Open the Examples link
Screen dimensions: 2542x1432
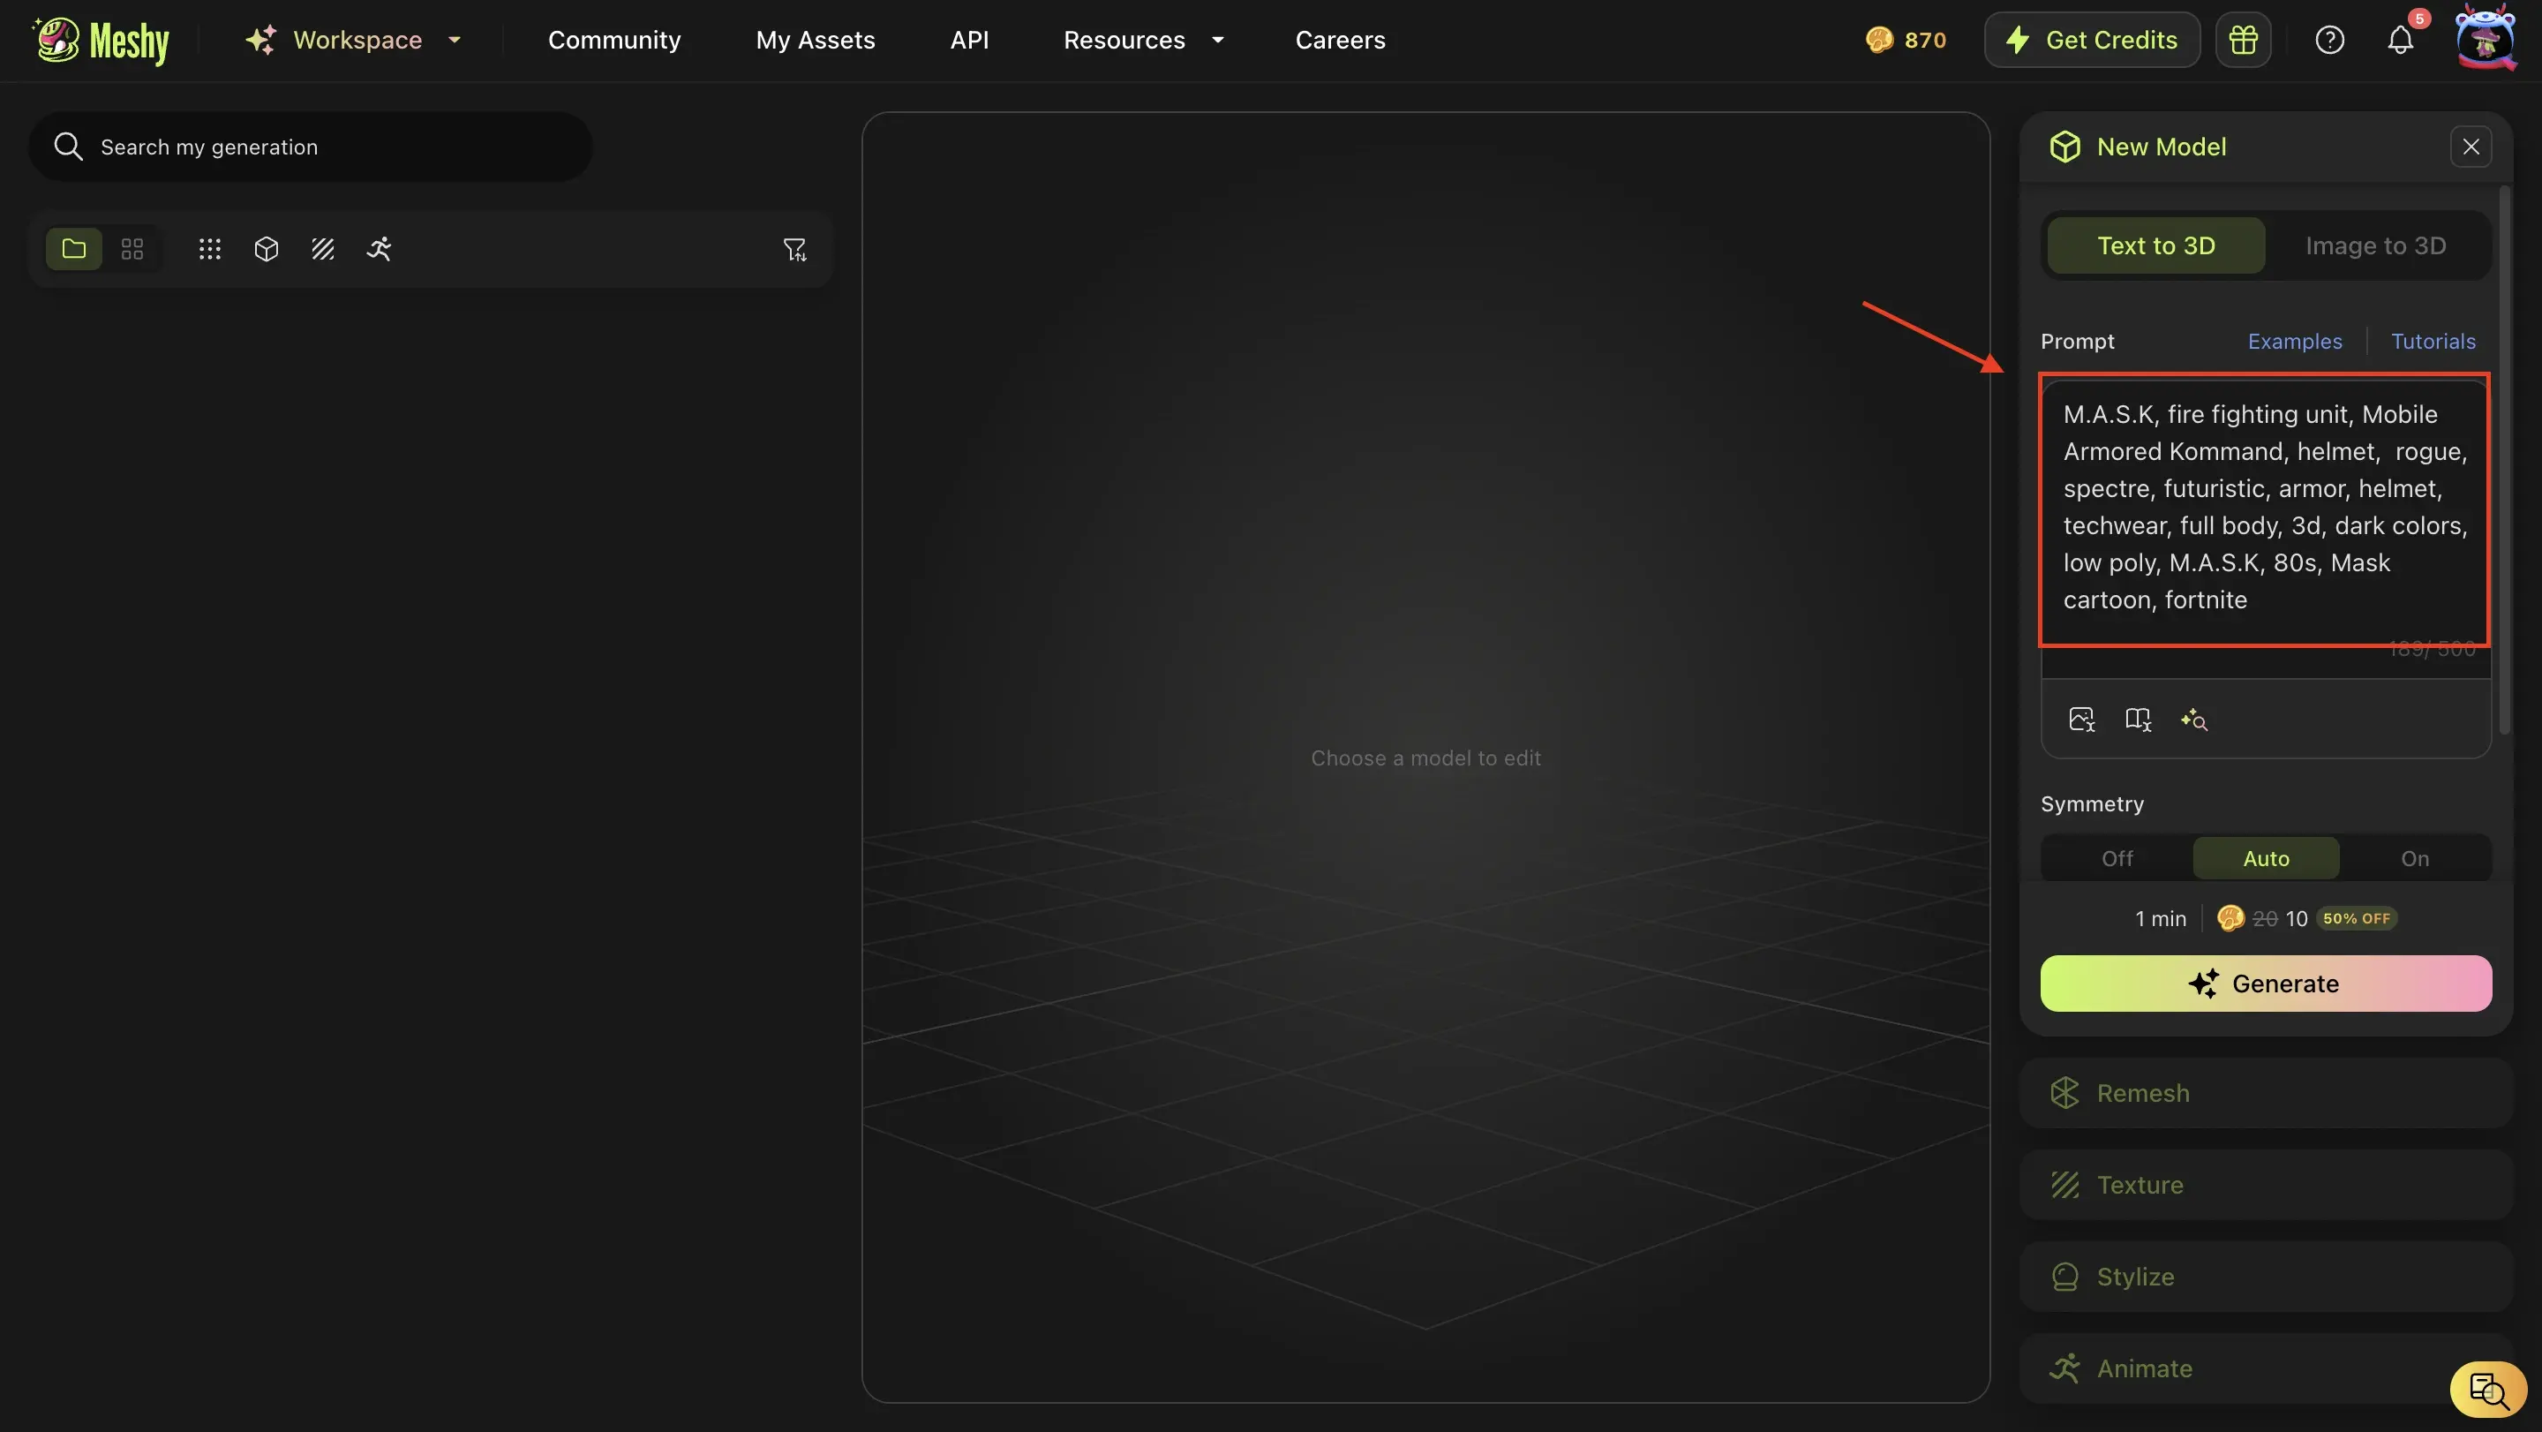(2294, 342)
